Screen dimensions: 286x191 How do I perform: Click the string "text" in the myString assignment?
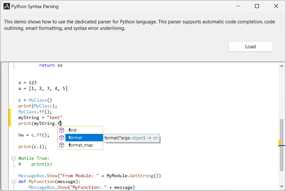click(x=55, y=117)
